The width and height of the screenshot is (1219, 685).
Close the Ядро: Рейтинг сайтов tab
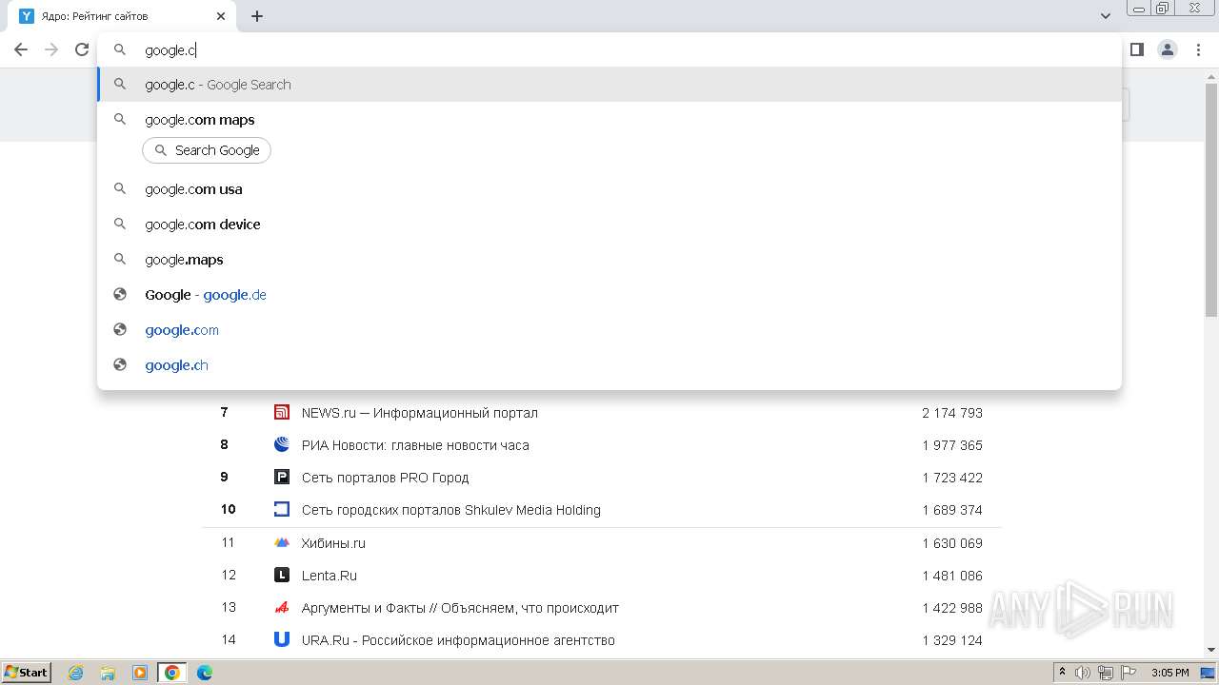click(221, 16)
